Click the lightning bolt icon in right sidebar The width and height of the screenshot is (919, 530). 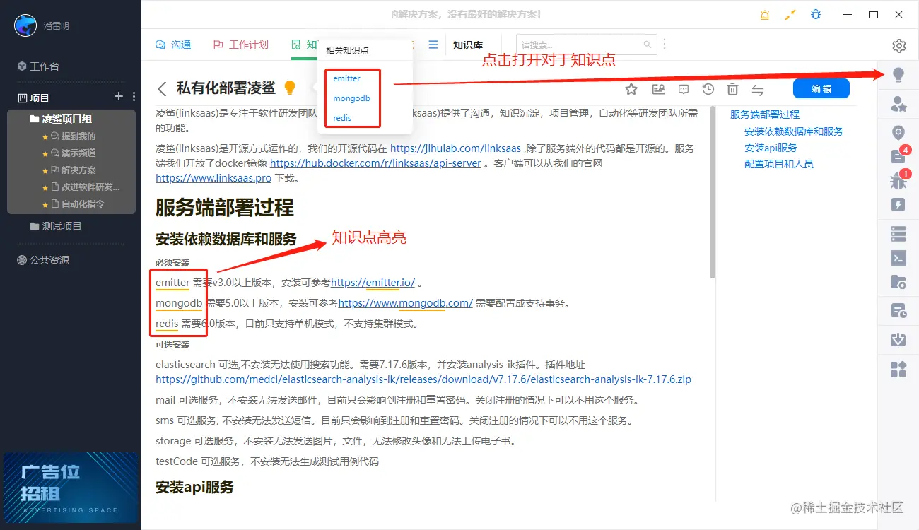(x=898, y=205)
